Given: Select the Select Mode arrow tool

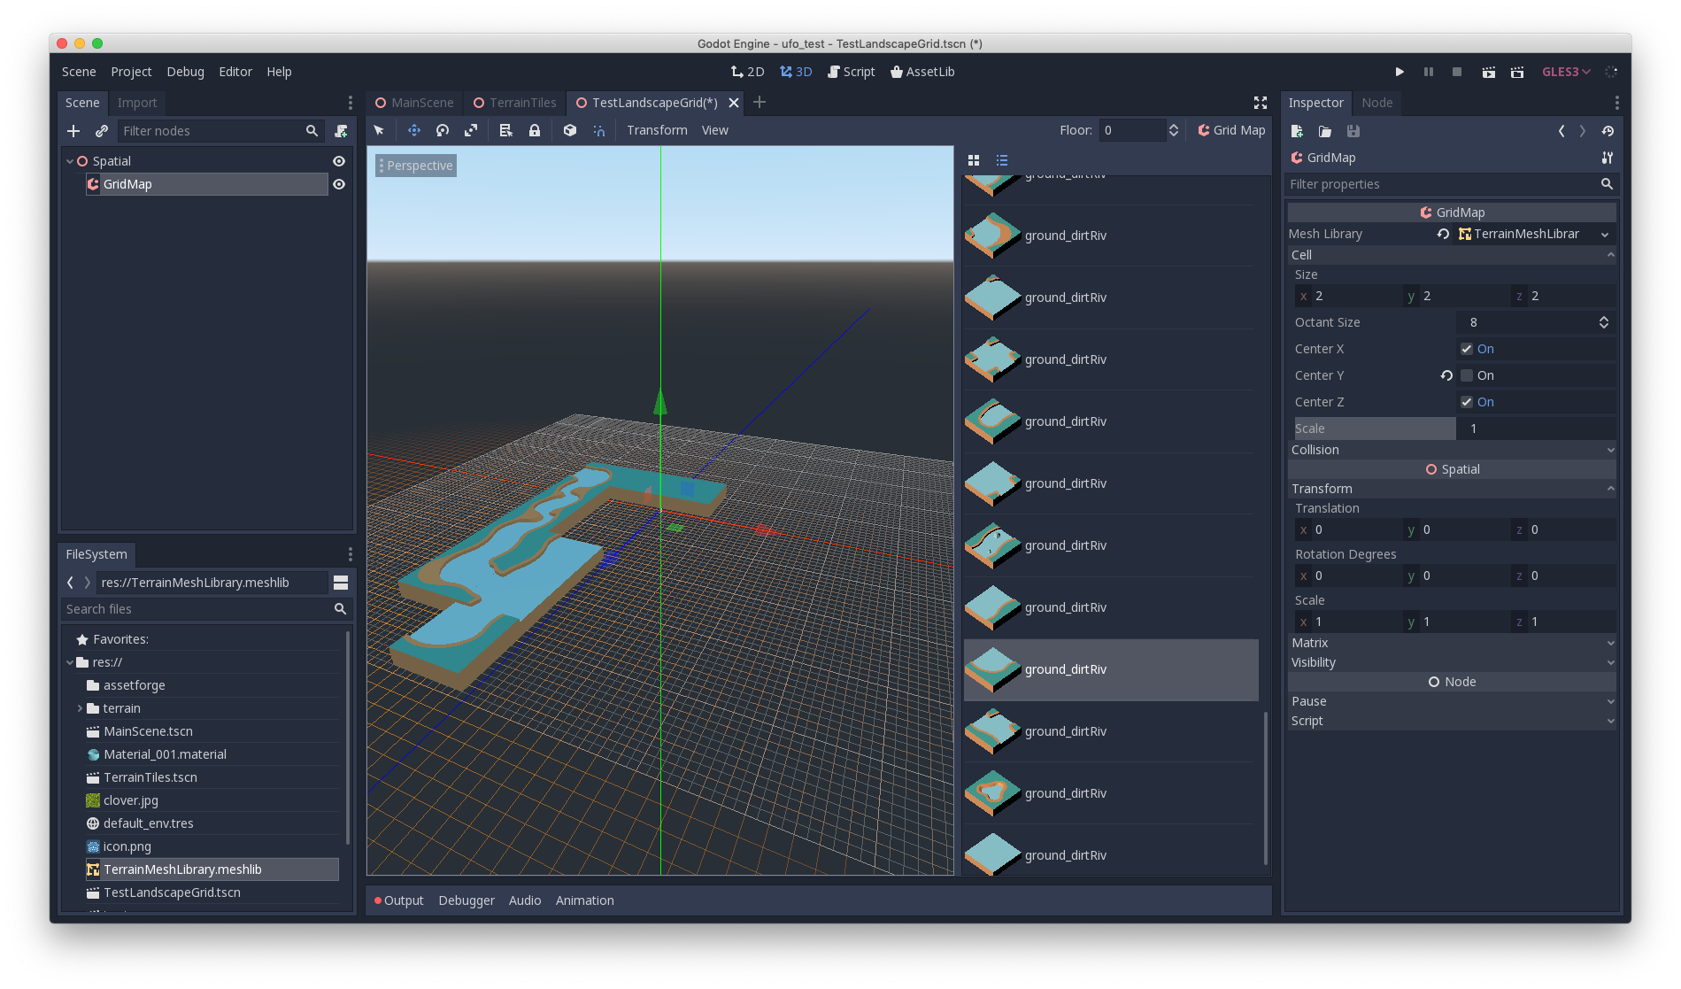Looking at the screenshot, I should [x=379, y=130].
